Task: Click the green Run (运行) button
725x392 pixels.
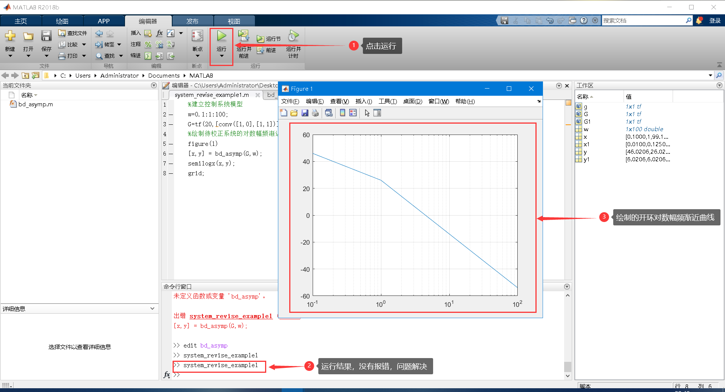Action: pos(221,36)
